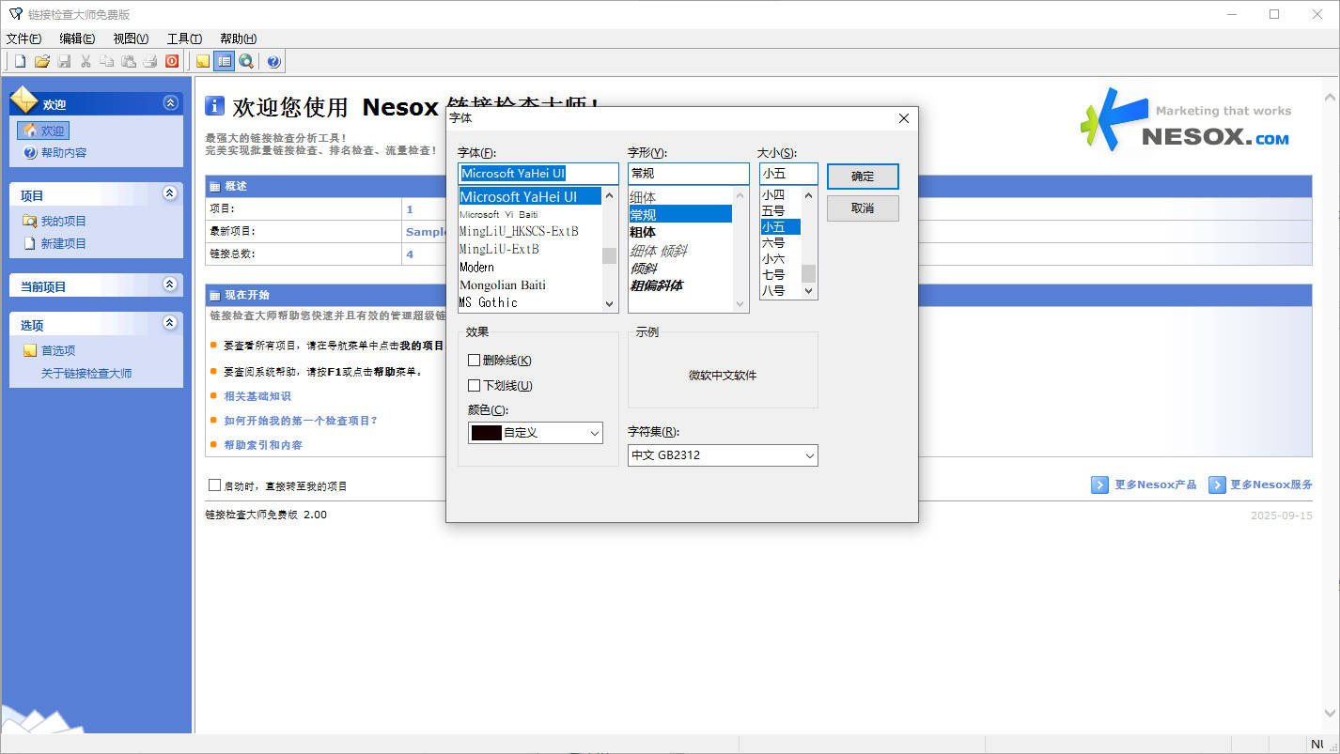Open the 视图(V) menu
The image size is (1340, 754).
(131, 38)
